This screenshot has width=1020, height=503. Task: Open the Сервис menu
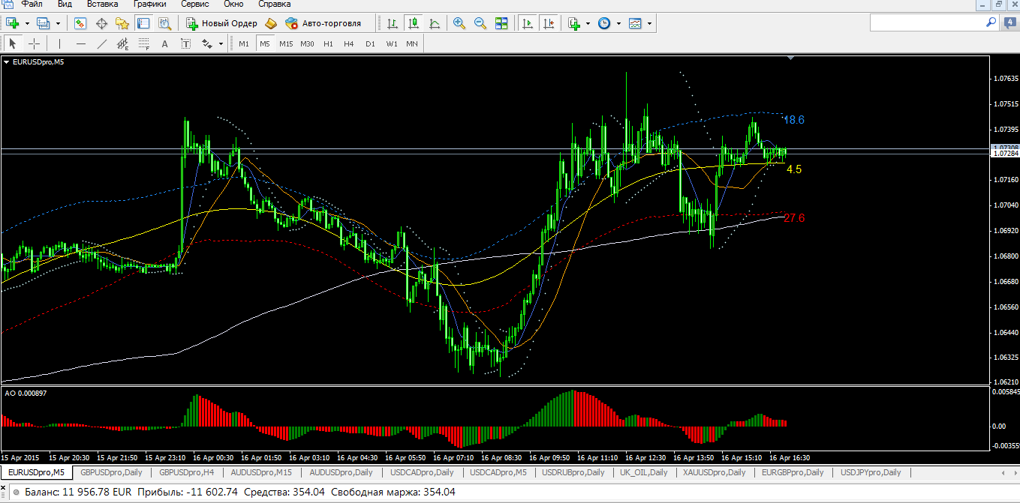195,4
